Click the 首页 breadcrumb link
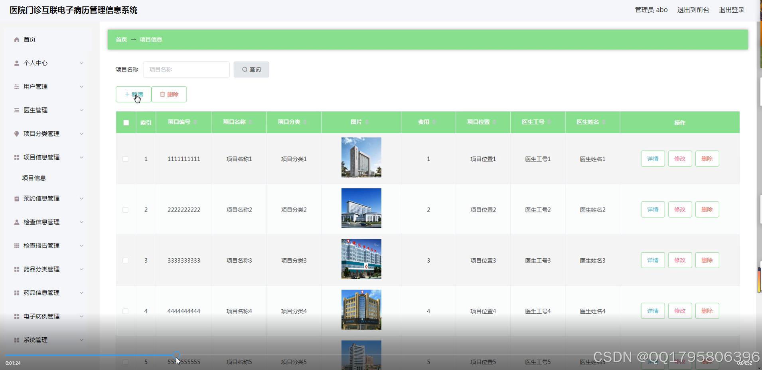The width and height of the screenshot is (762, 370). click(121, 40)
